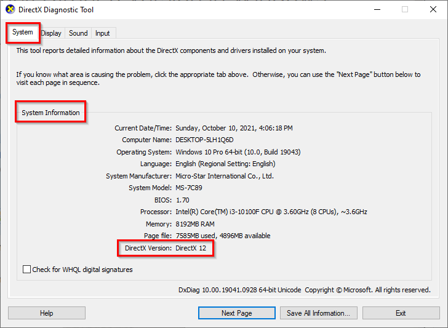Viewport: 448px width, 328px height.
Task: Select page file 7585MB used value
Action: point(223,236)
